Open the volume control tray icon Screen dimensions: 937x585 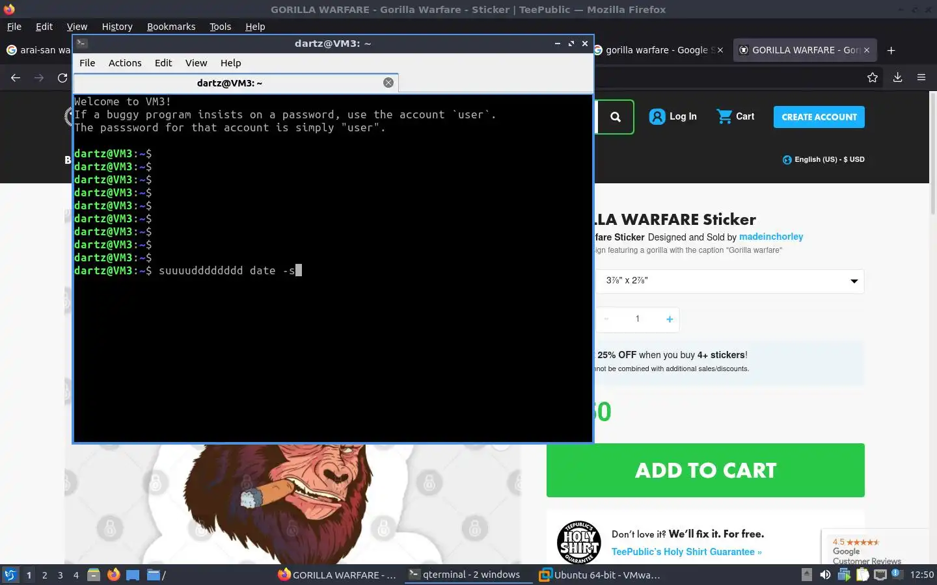(825, 575)
